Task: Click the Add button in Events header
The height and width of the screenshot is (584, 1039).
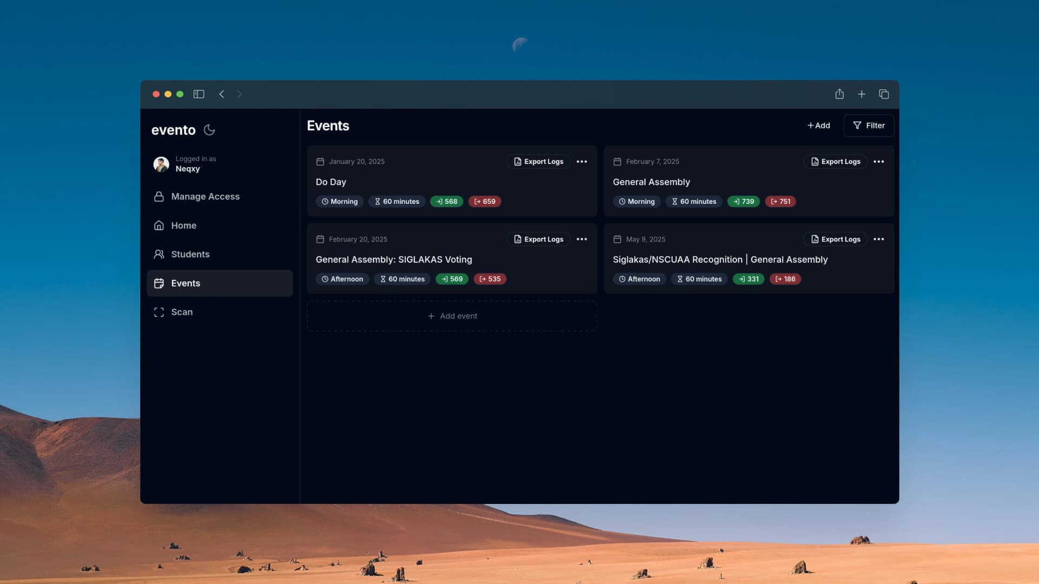Action: click(x=819, y=125)
